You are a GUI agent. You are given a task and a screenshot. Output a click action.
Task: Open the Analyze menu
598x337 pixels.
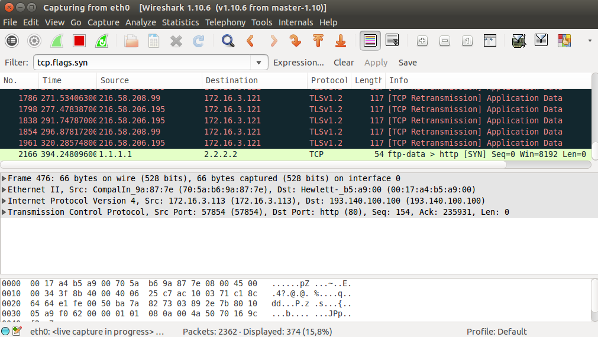(x=141, y=22)
